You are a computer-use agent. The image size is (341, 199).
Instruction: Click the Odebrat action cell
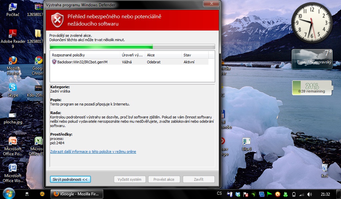[x=154, y=62]
